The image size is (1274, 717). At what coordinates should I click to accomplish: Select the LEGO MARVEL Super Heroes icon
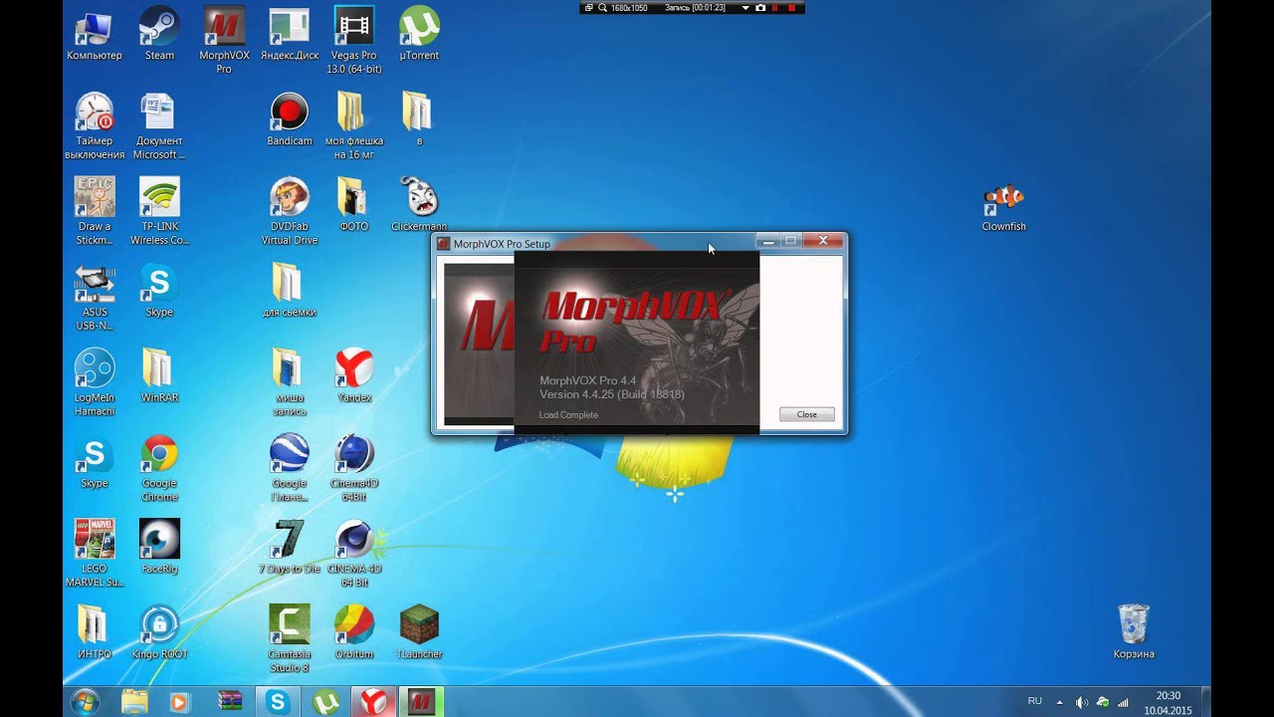95,554
